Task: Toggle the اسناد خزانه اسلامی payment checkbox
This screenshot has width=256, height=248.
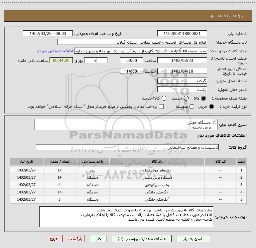Action: tap(161, 107)
